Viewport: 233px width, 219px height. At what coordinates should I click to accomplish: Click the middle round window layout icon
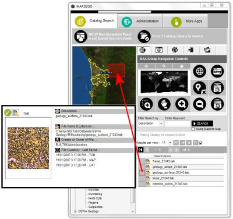coord(217,88)
